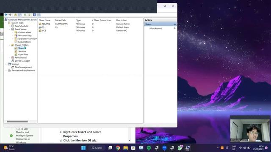Expand the Performance tree arrow

click(9, 58)
